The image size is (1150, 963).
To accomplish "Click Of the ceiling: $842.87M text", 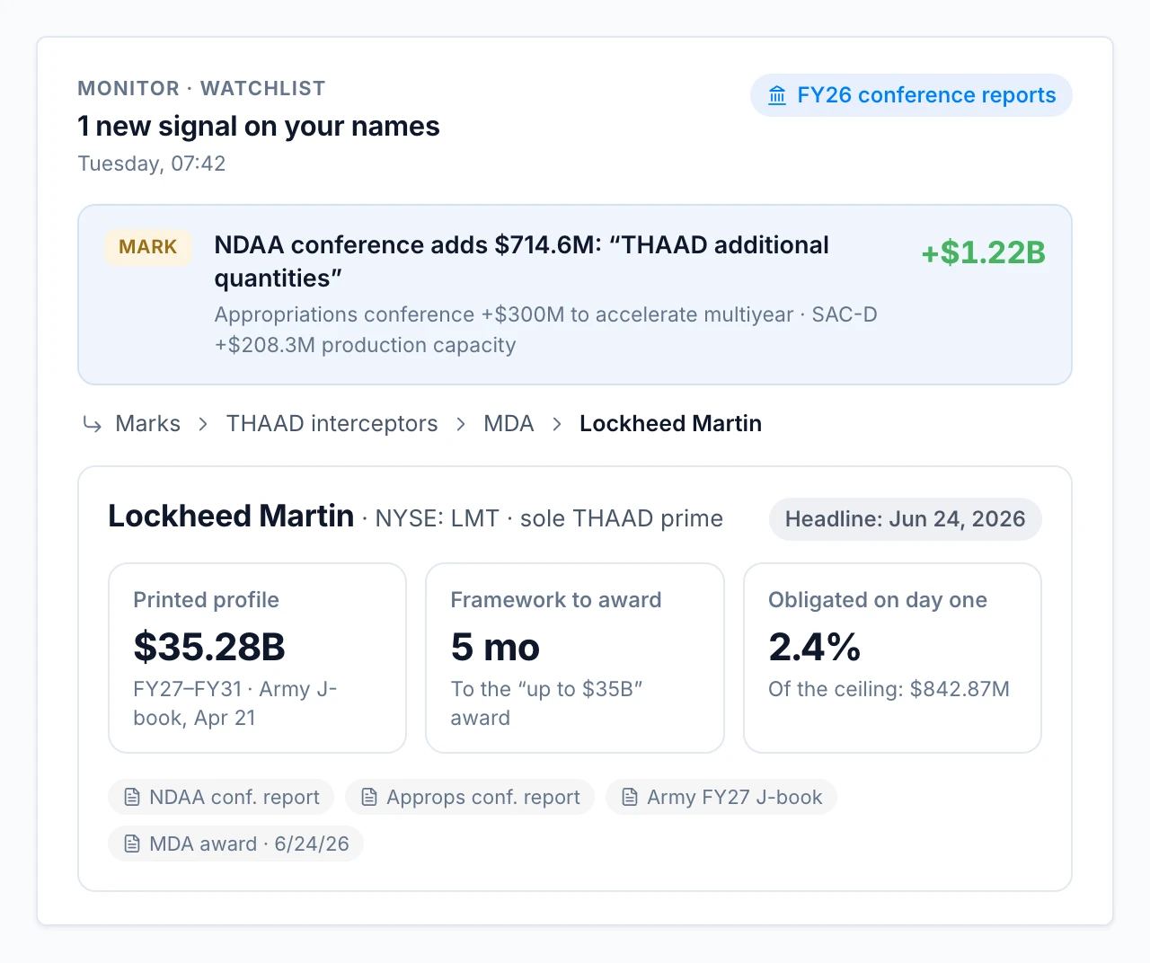I will [x=889, y=690].
